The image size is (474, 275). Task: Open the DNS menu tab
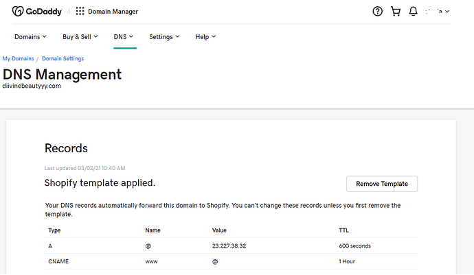(123, 36)
